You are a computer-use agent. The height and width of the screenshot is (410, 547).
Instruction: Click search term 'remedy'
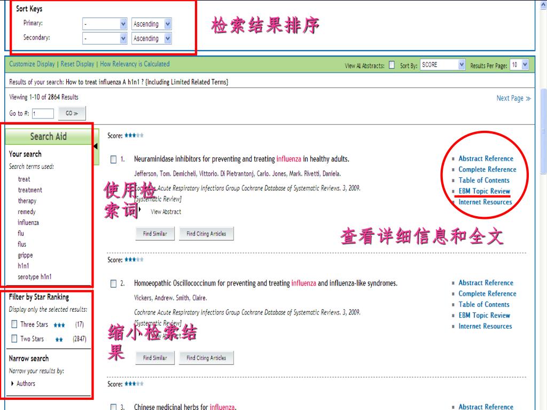point(27,211)
